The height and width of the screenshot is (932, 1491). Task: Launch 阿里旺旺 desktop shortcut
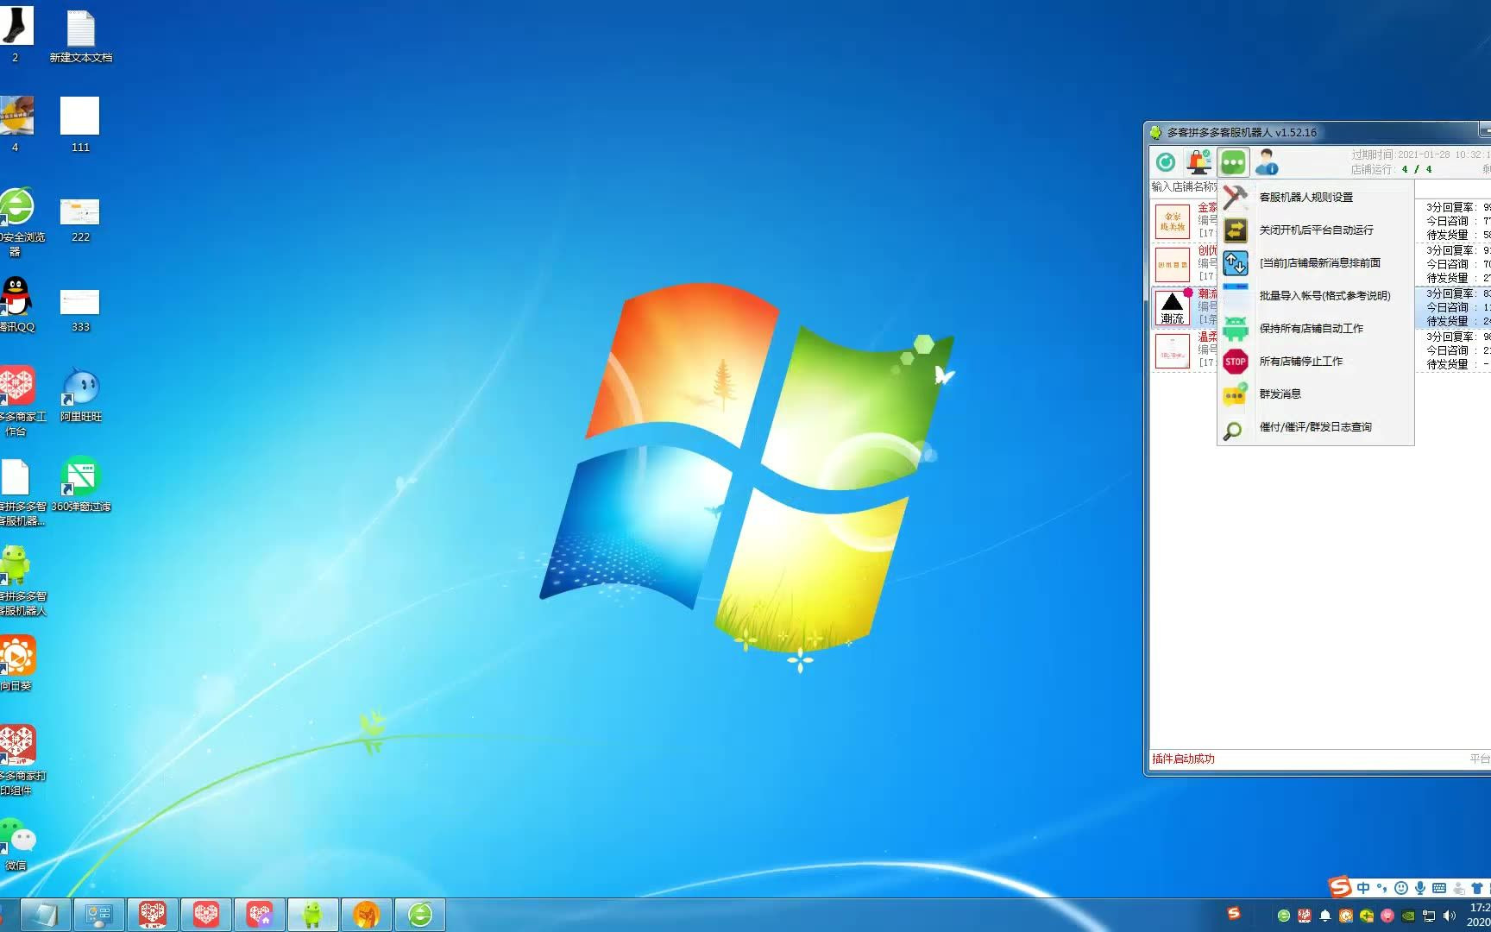click(81, 394)
